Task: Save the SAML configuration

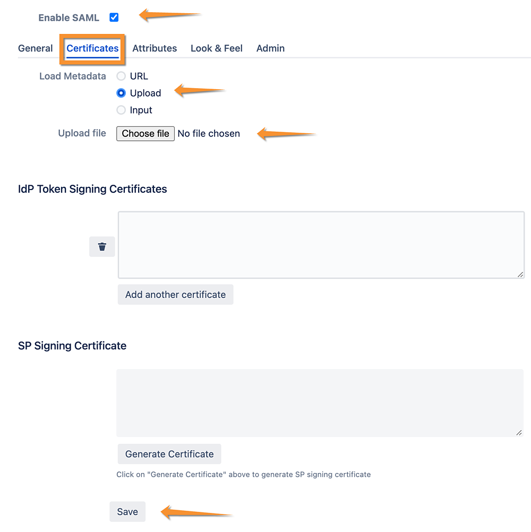Action: tap(127, 512)
